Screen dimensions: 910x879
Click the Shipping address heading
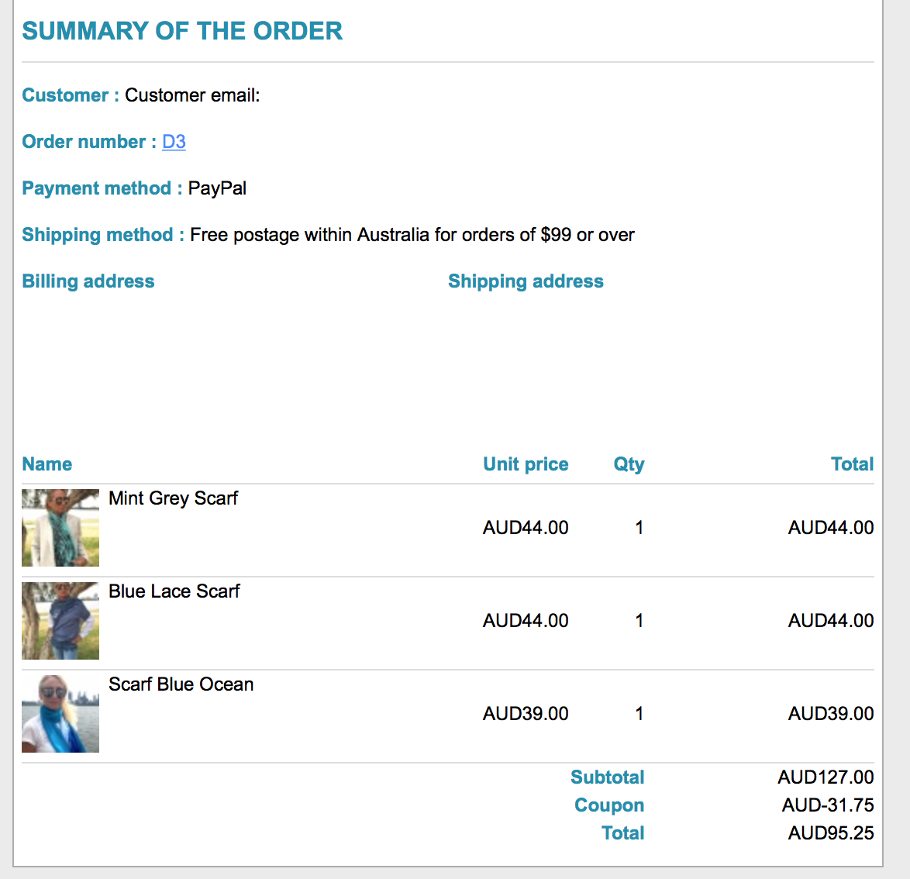tap(526, 281)
